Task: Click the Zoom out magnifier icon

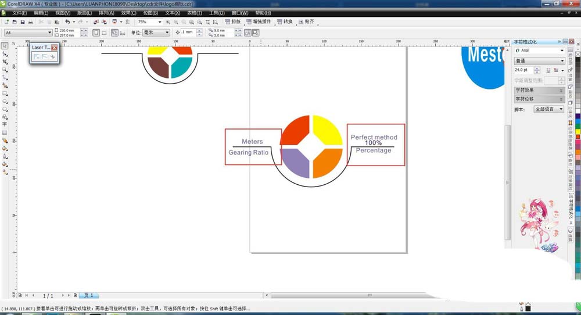Action: 176,22
